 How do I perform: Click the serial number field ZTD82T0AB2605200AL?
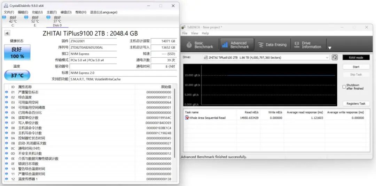[x=93, y=47]
